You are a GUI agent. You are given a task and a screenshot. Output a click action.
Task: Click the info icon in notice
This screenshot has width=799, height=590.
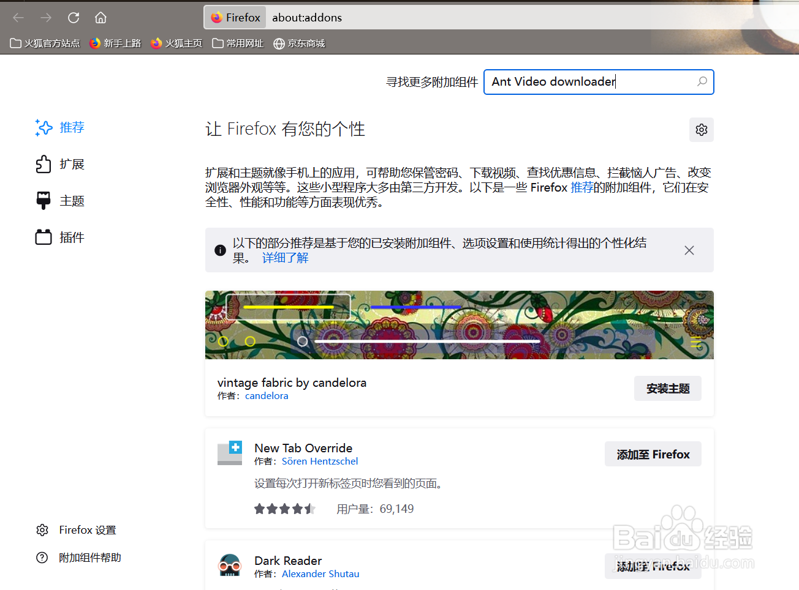[220, 250]
